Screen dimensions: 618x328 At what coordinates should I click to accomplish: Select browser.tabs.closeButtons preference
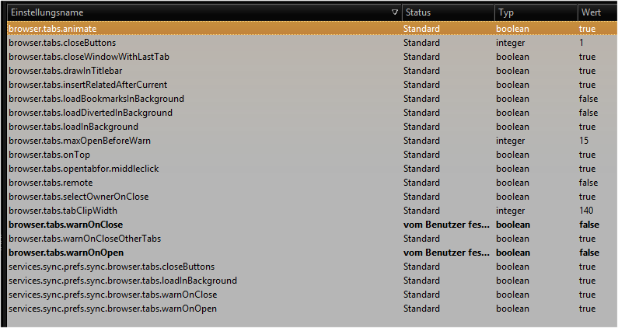(x=62, y=43)
